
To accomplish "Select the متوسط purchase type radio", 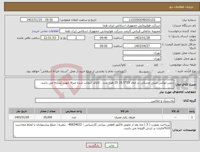I will (152, 71).
